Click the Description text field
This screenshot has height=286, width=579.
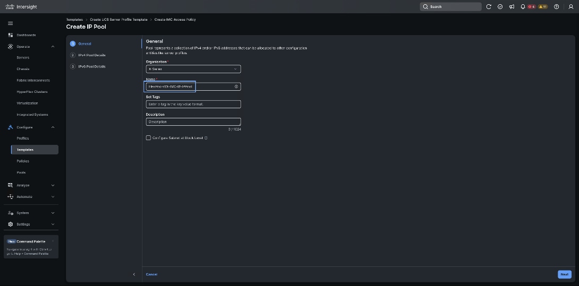point(193,122)
